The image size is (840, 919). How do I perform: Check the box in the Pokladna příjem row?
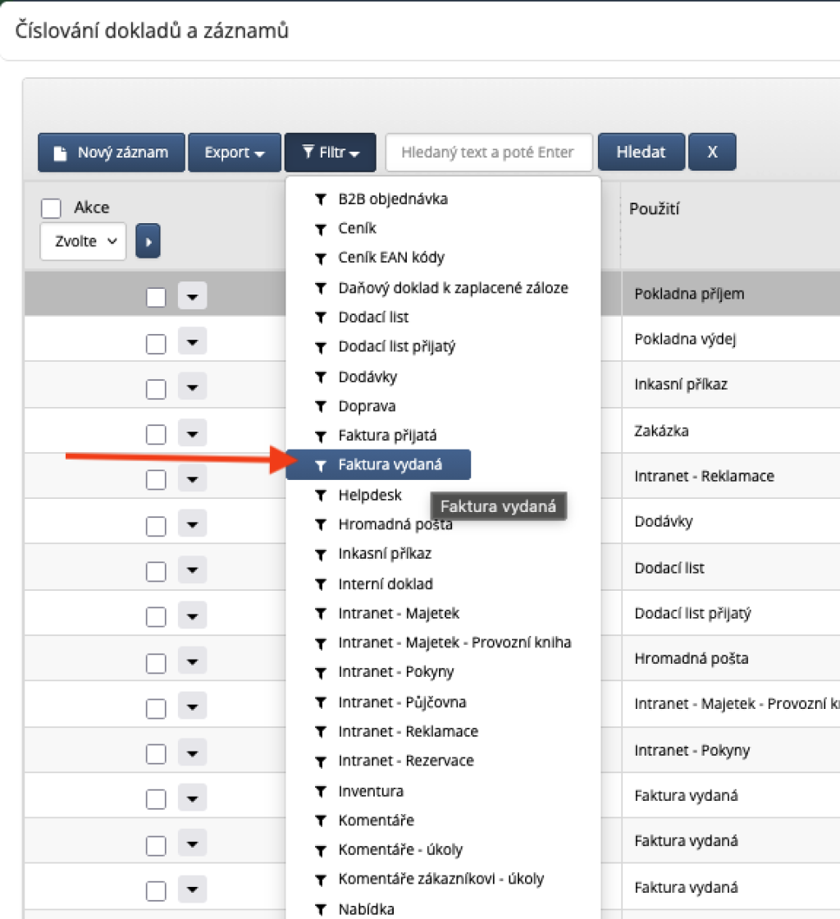point(156,297)
